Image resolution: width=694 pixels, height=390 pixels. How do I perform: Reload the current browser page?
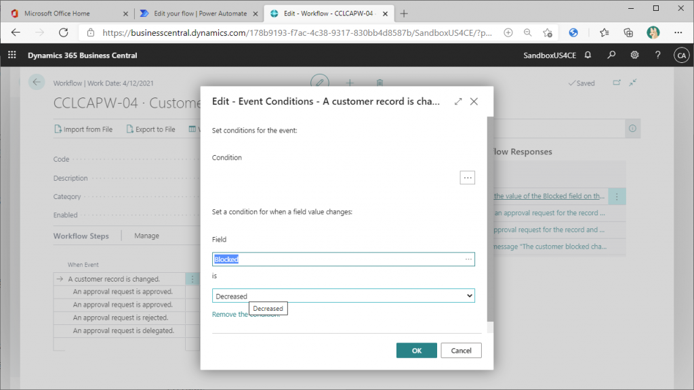64,32
